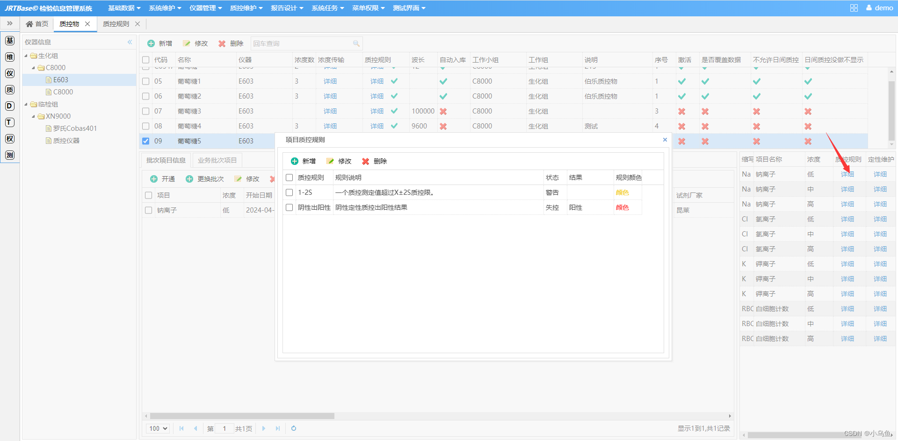
Task: Uncheck the row 09 葡萄糖5 checkbox
Action: tap(146, 141)
